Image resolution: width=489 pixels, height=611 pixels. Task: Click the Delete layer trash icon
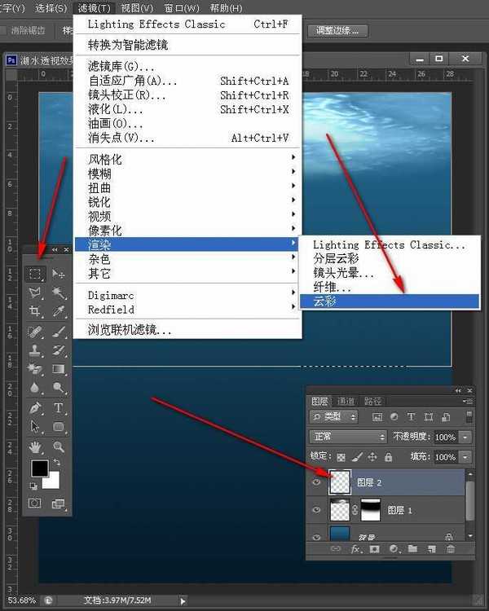[451, 549]
